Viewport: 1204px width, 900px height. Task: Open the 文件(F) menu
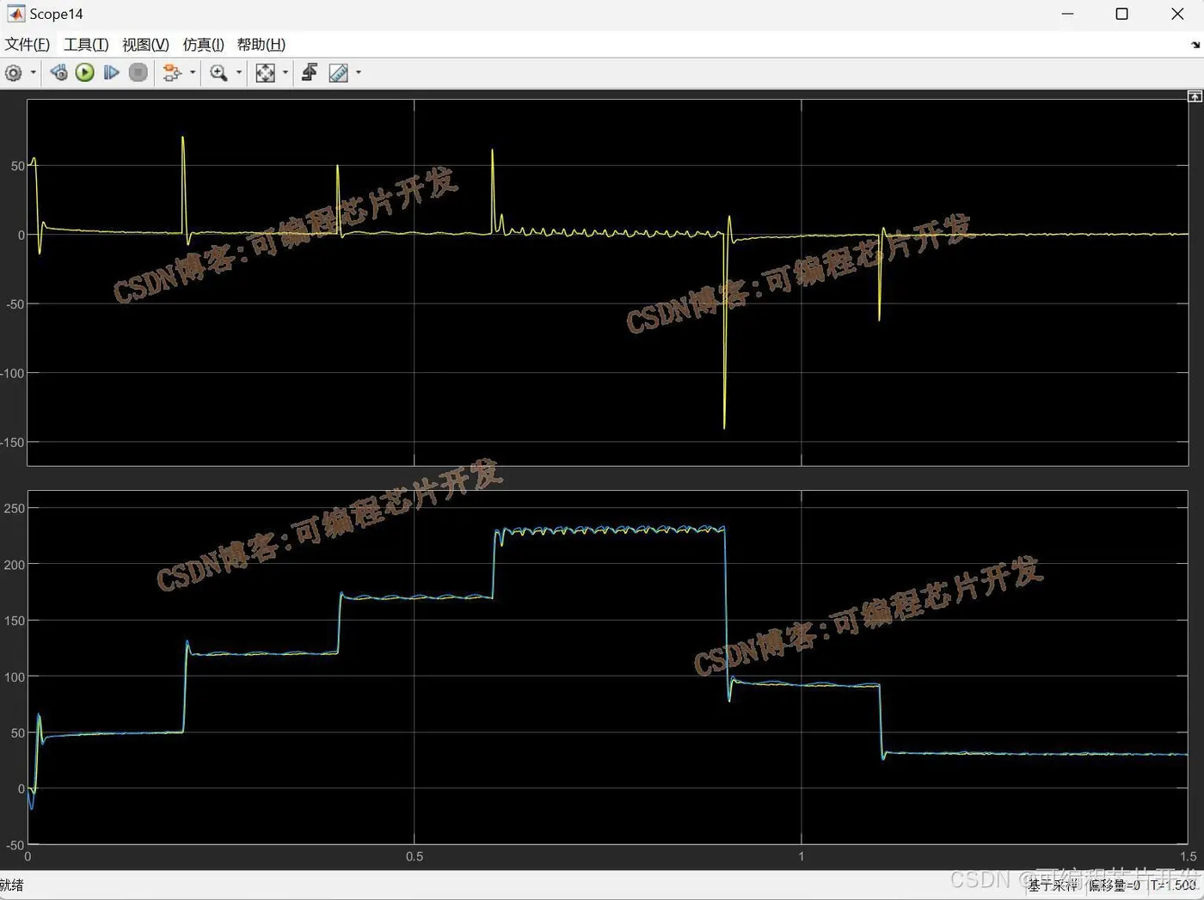point(28,45)
